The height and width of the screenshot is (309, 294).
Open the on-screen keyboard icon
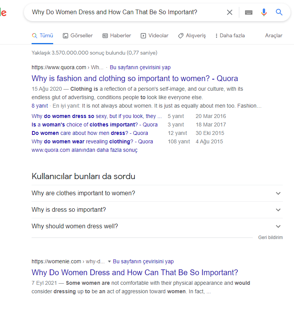(249, 12)
